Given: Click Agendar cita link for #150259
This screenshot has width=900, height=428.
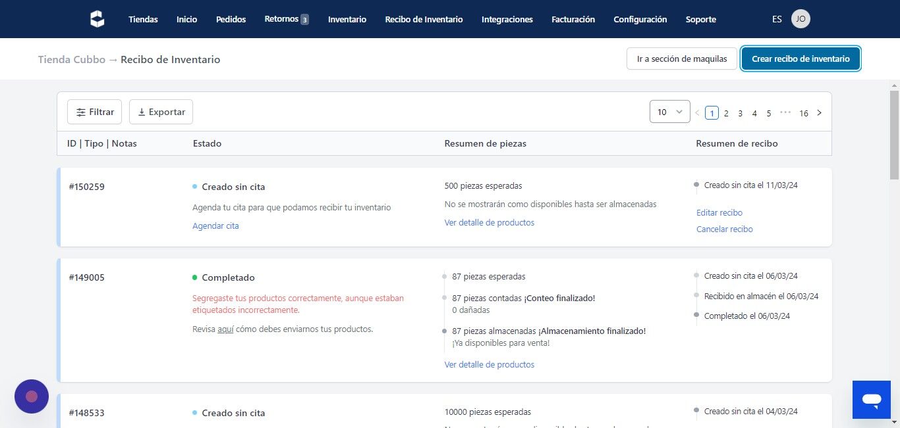Looking at the screenshot, I should tap(215, 226).
